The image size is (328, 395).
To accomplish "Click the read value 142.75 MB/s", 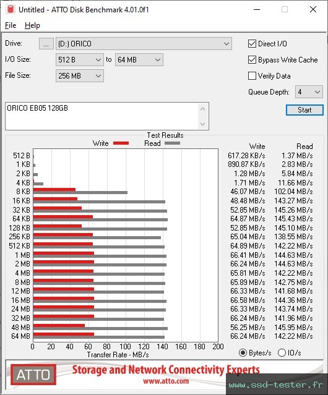I will 293,282.
